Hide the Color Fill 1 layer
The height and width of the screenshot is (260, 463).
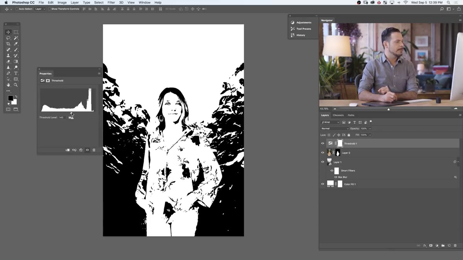(x=323, y=184)
